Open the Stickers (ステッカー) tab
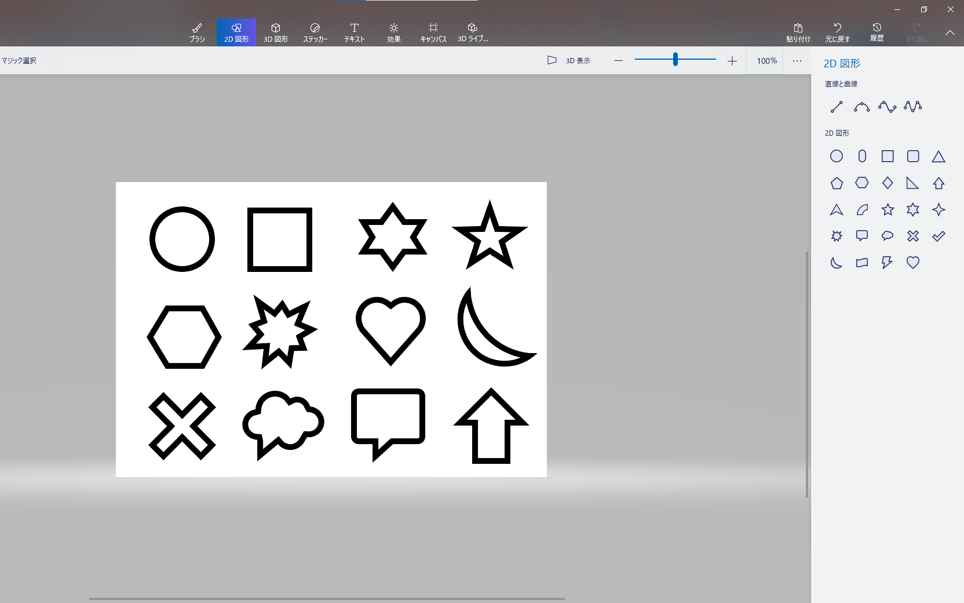The width and height of the screenshot is (964, 603). coord(315,32)
